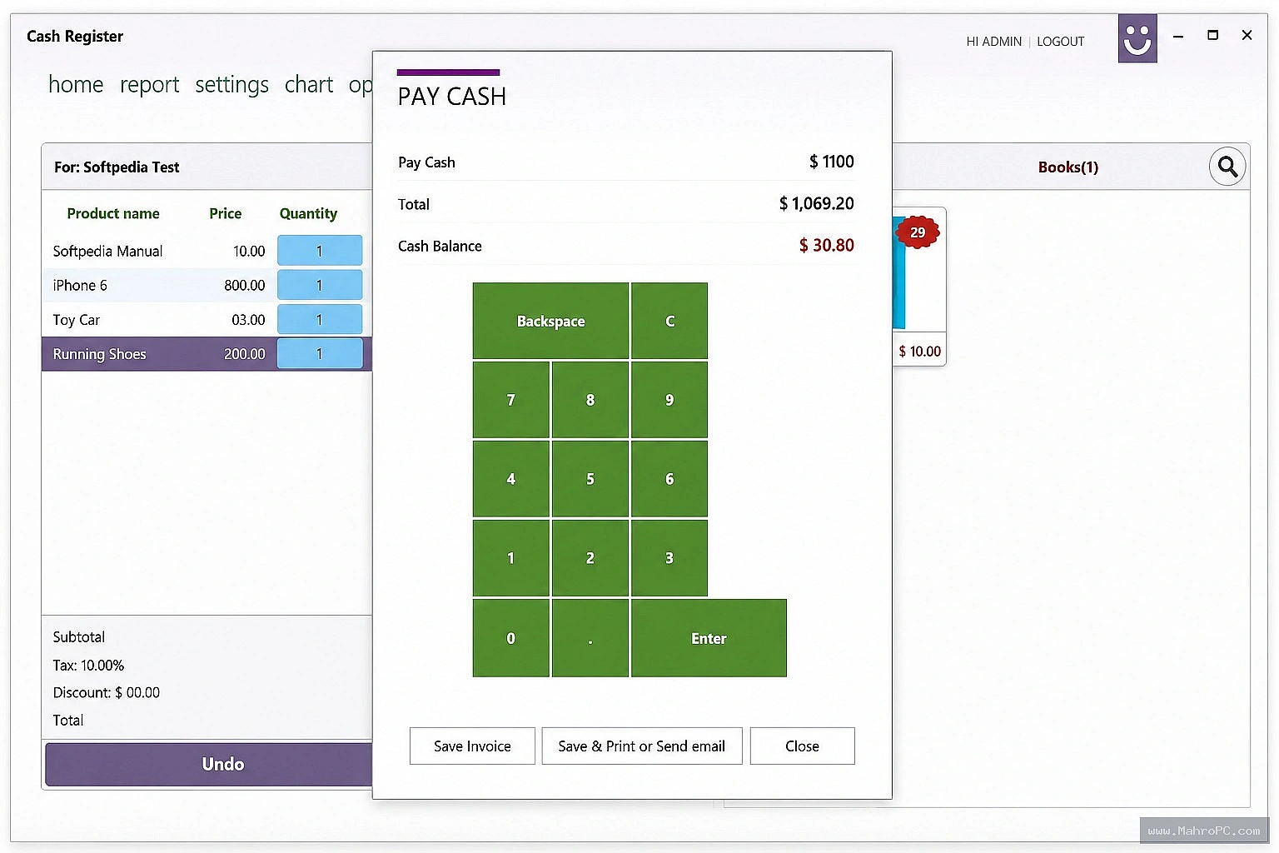
Task: Click the LOGOUT link
Action: (1060, 42)
